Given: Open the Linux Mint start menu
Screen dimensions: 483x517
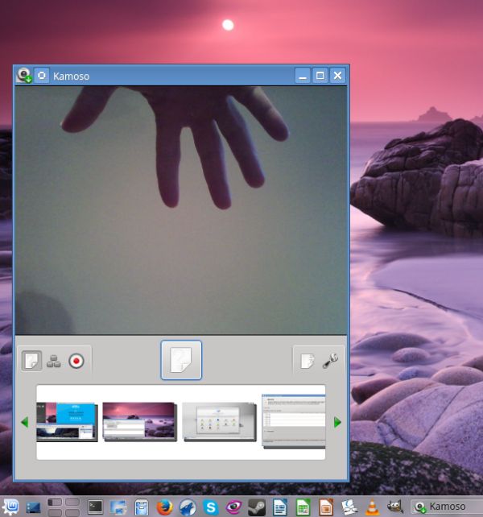Looking at the screenshot, I should click(x=10, y=507).
